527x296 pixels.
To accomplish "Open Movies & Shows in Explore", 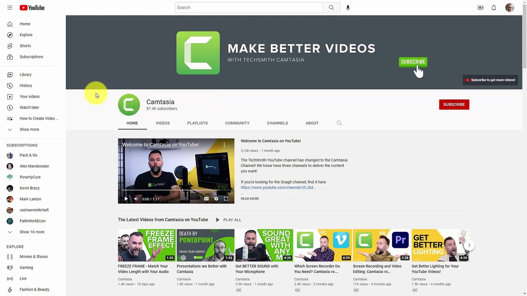I will coord(33,257).
